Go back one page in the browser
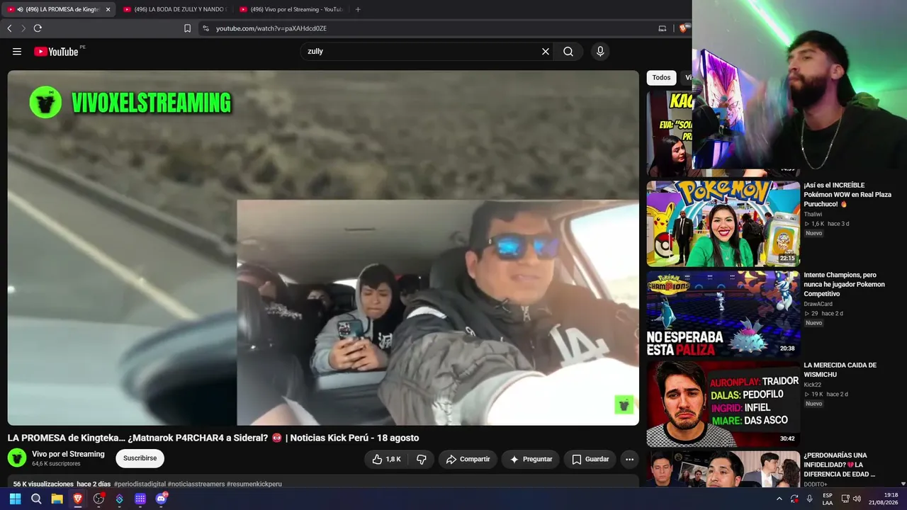 9,28
